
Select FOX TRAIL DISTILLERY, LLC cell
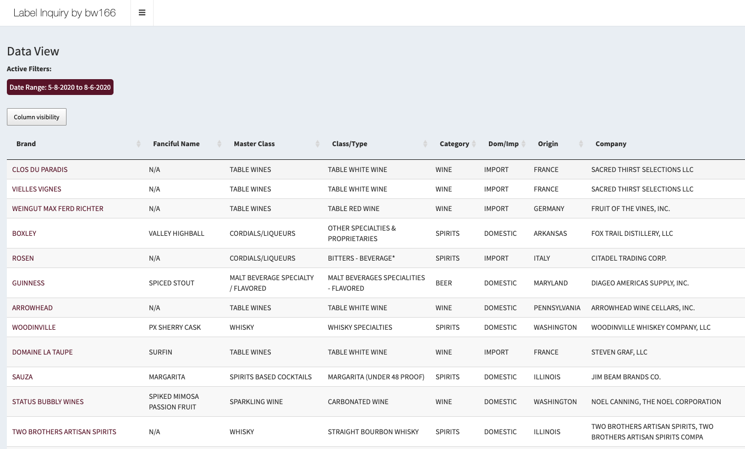coord(632,233)
